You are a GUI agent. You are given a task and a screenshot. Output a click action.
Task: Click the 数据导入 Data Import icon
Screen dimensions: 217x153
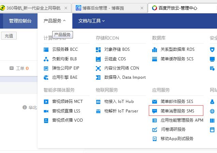coord(98,78)
